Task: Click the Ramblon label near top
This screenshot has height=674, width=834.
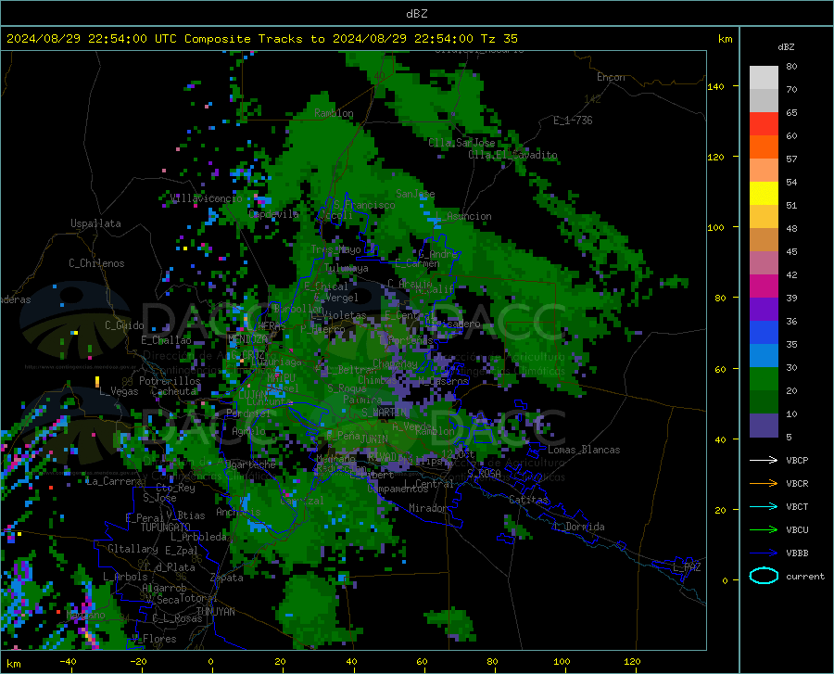Action: [x=334, y=113]
